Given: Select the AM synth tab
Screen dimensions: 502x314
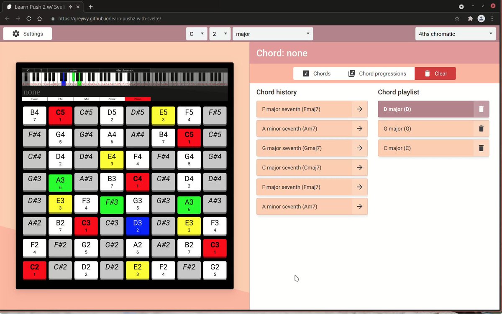Looking at the screenshot, I should pos(86,99).
